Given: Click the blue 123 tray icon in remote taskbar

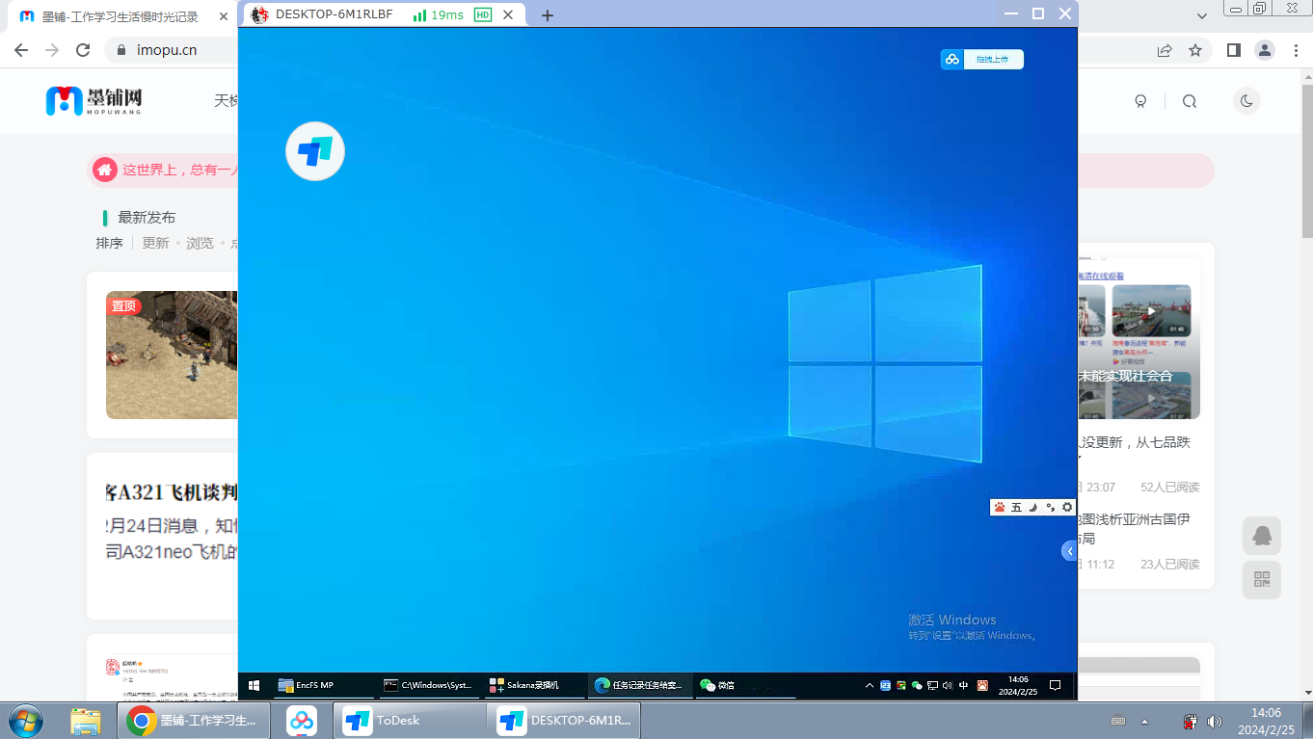Looking at the screenshot, I should click(x=885, y=685).
